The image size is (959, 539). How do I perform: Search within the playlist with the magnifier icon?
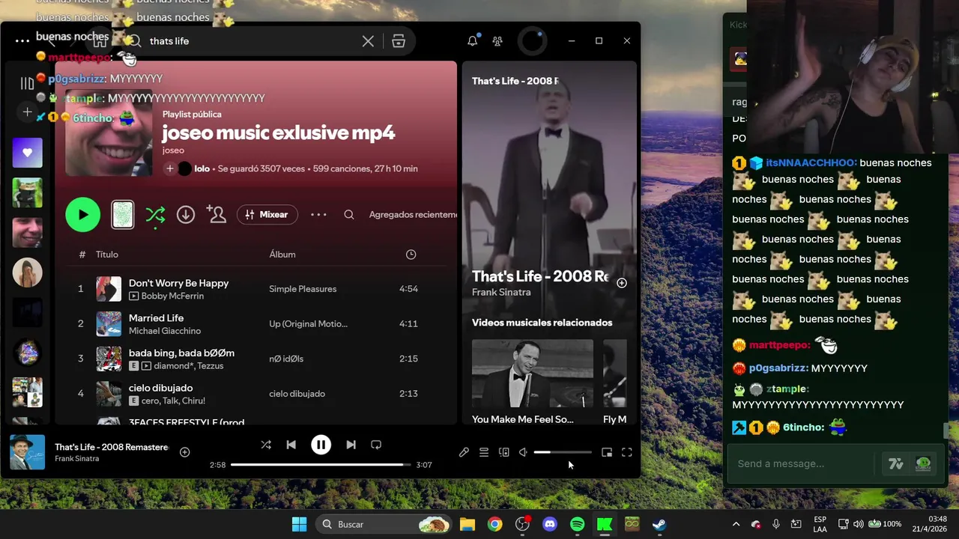(x=349, y=215)
